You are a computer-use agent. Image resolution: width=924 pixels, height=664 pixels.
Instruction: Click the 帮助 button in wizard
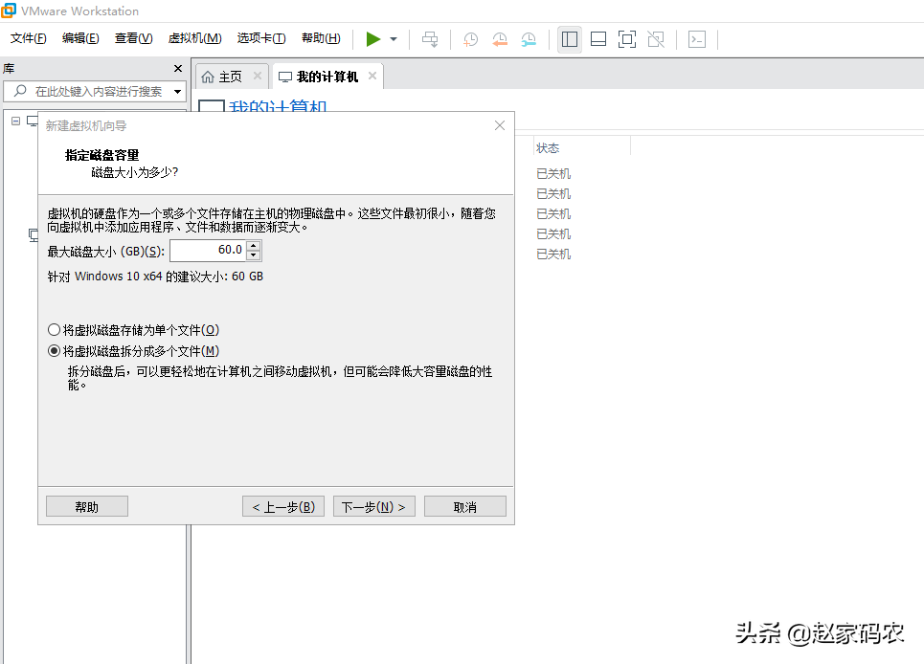coord(86,506)
